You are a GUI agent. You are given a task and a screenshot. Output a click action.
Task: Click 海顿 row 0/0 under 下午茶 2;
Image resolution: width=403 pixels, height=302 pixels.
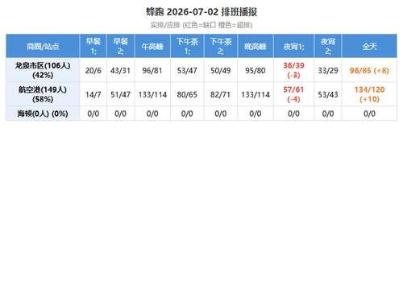pyautogui.click(x=221, y=114)
